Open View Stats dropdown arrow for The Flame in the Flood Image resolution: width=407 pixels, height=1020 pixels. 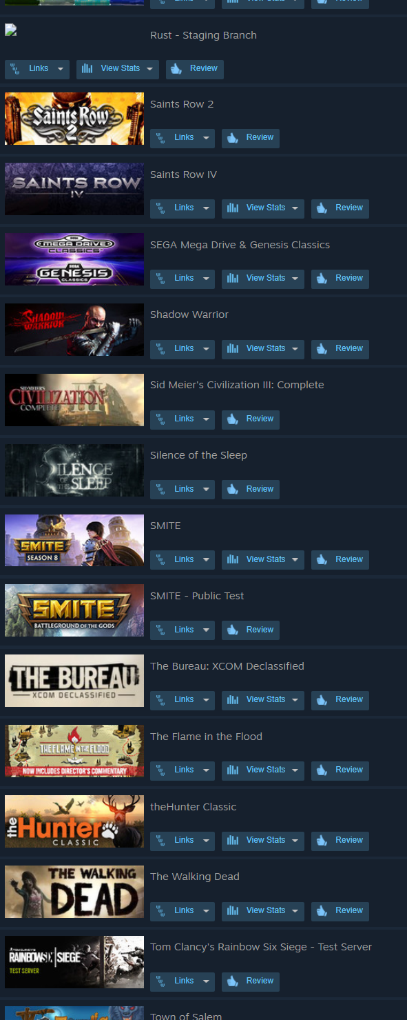coord(295,770)
